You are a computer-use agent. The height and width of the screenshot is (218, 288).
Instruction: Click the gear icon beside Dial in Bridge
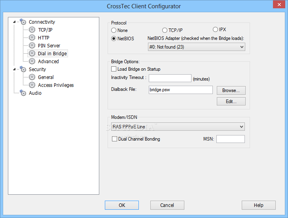[x=32, y=53]
